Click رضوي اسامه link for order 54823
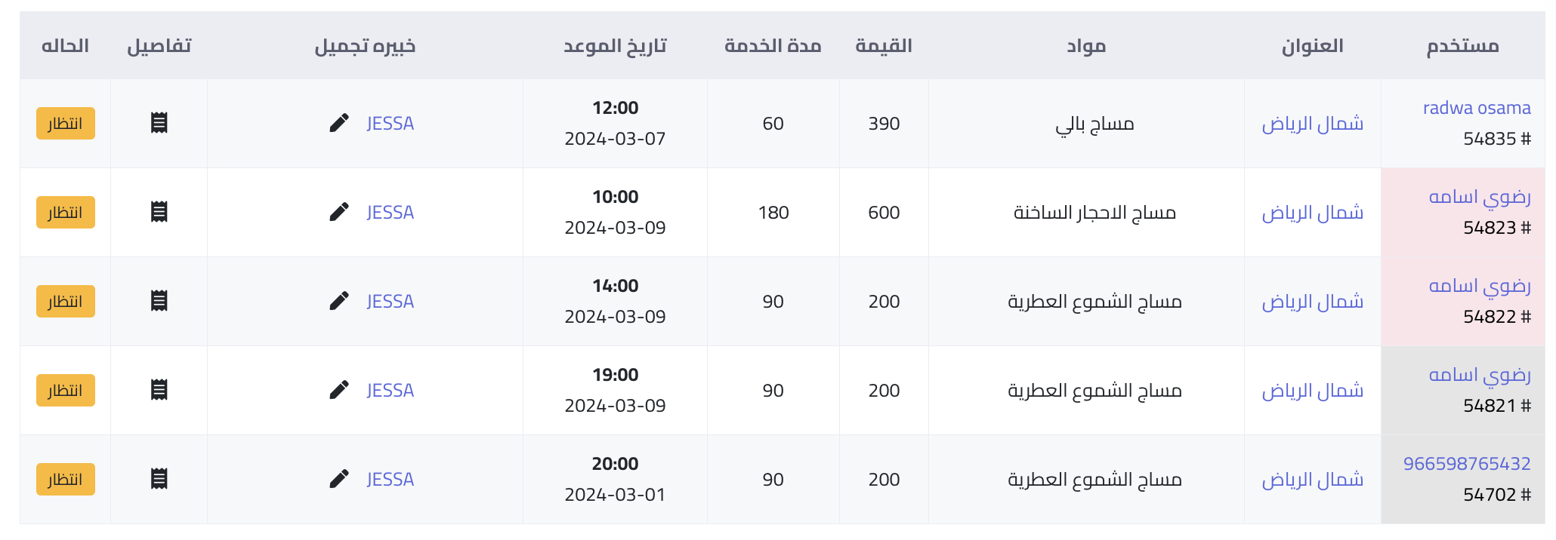Image resolution: width=1556 pixels, height=540 pixels. [x=1480, y=197]
